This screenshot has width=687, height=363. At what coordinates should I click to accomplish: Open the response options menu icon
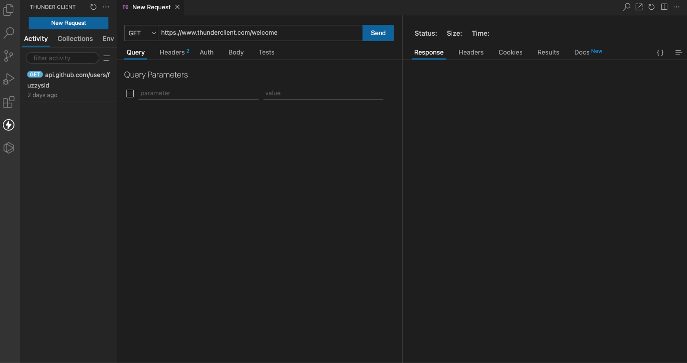pos(679,52)
